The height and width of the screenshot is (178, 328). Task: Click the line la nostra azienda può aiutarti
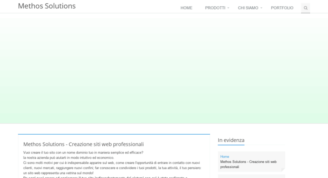(69, 158)
